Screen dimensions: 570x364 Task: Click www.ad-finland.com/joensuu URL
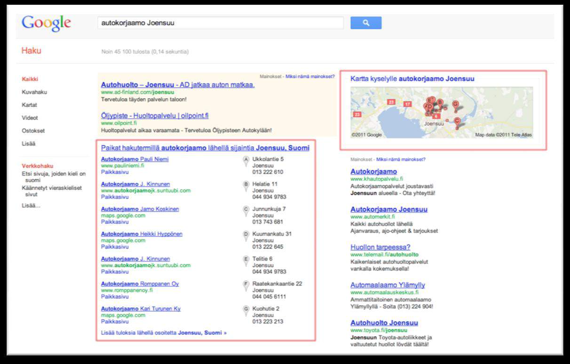[x=137, y=92]
